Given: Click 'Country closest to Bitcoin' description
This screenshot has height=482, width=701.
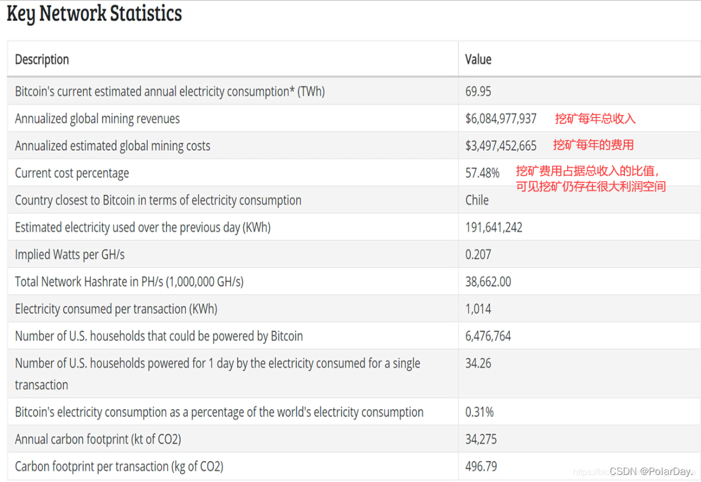Looking at the screenshot, I should coord(158,200).
